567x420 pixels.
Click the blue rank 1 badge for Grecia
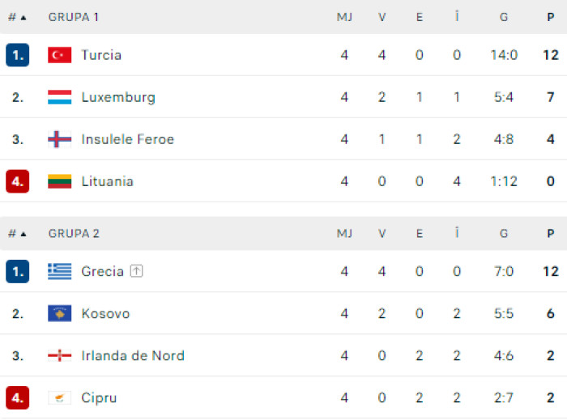(17, 271)
